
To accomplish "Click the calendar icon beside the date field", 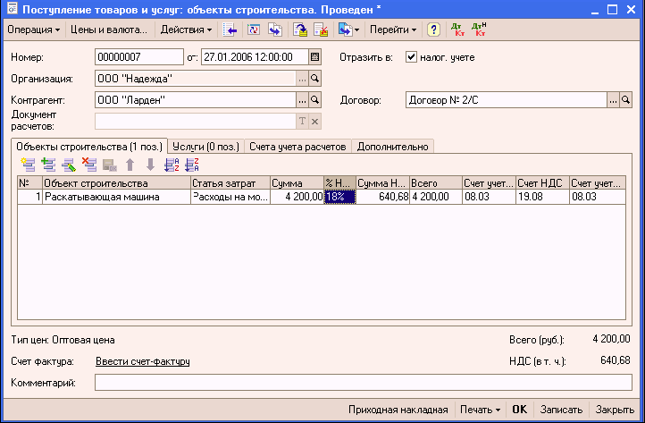I will click(x=314, y=57).
